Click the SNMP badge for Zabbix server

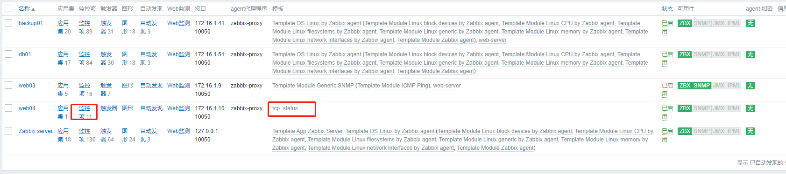point(701,131)
